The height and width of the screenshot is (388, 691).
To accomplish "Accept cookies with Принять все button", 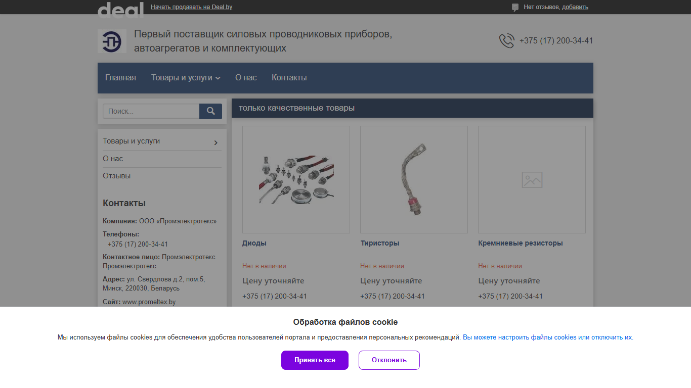I will coord(315,360).
